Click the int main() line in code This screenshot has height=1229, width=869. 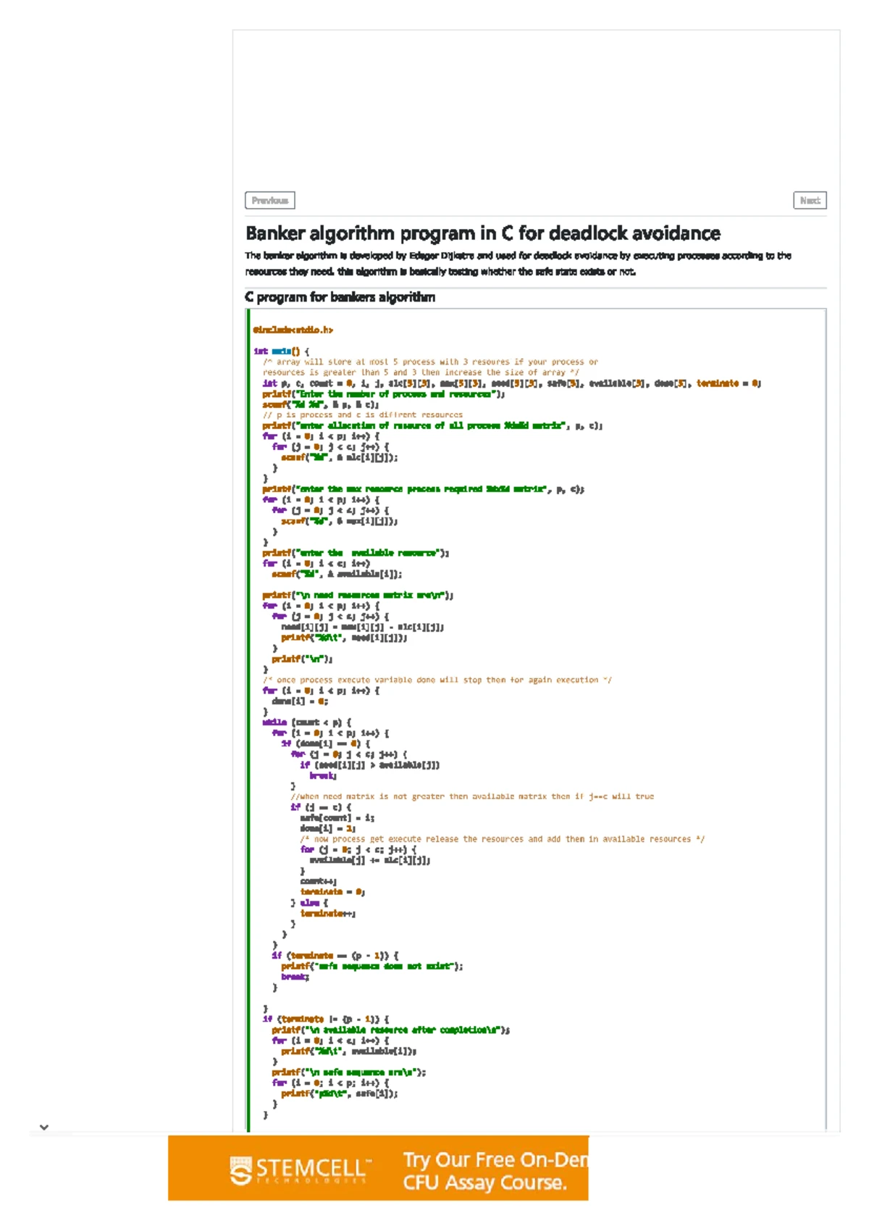point(281,351)
